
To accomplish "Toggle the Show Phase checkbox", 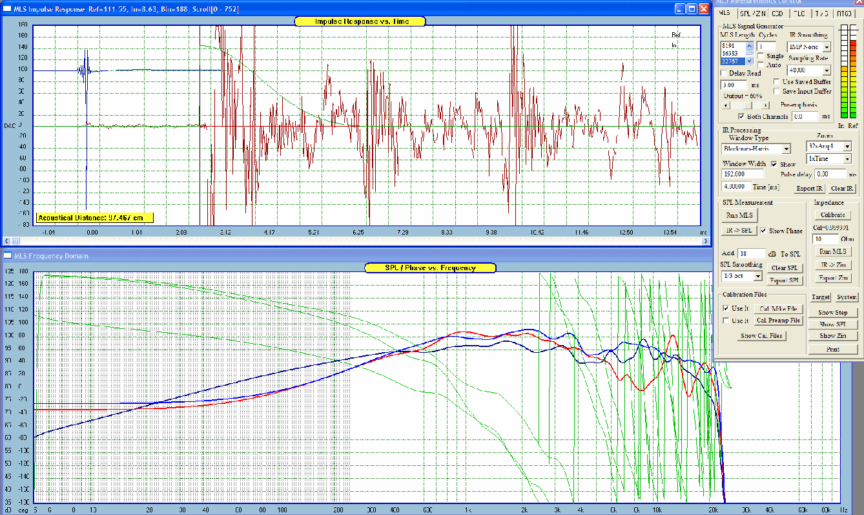I will click(764, 231).
